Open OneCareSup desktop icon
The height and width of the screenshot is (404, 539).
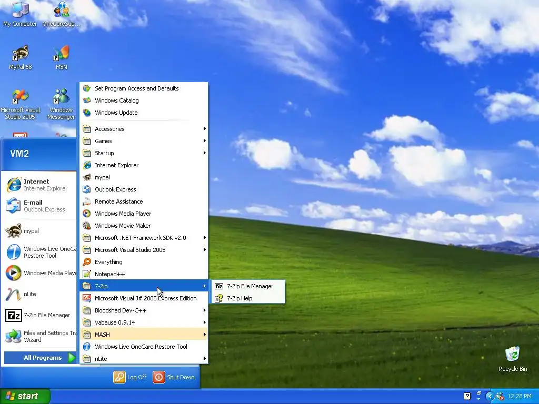(61, 14)
